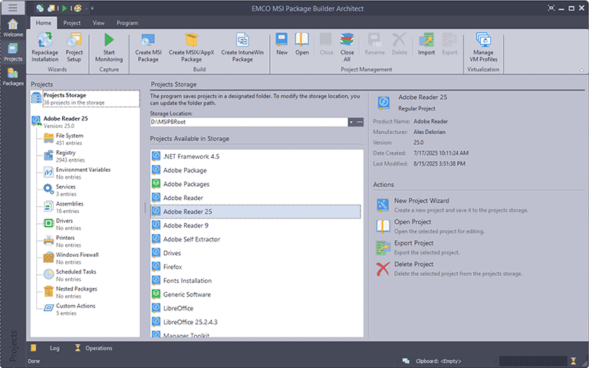
Task: Select the Registry tree node
Action: click(x=65, y=153)
